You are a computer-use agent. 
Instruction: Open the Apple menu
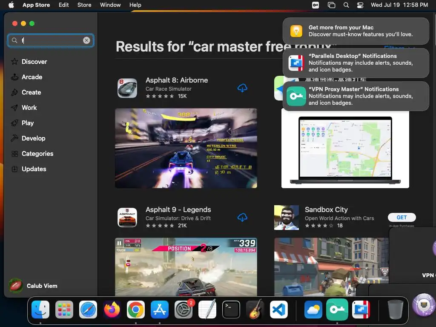[x=11, y=5]
